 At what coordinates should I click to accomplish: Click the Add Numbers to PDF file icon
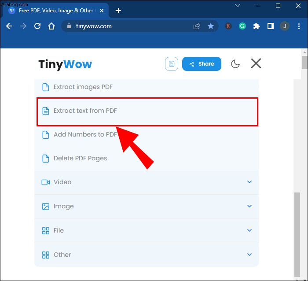46,135
